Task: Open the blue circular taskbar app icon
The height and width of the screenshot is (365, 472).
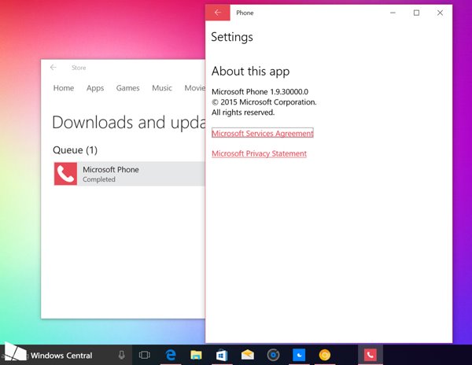Action: coord(273,355)
